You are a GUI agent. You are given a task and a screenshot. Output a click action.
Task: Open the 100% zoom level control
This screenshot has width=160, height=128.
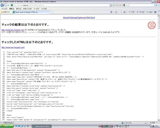tap(153, 123)
